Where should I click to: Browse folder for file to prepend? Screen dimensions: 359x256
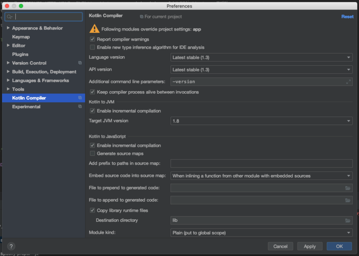point(347,188)
